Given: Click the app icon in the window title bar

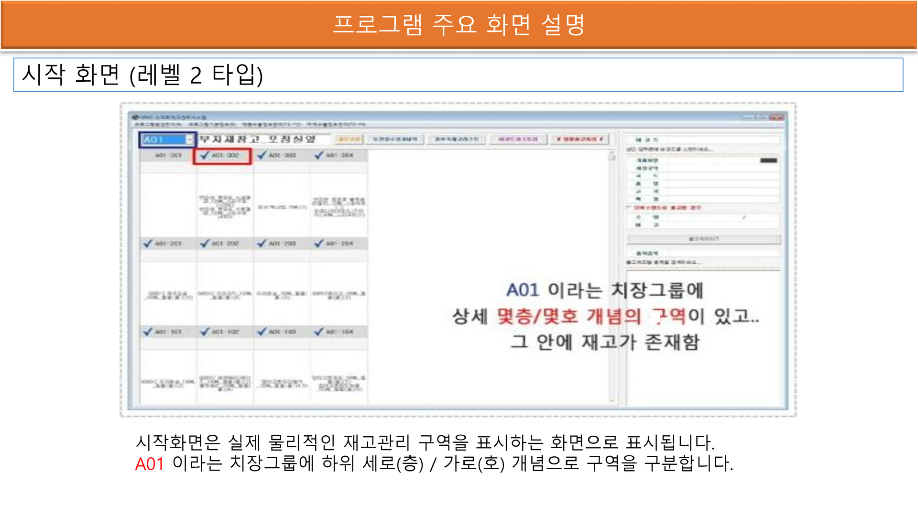Looking at the screenshot, I should tap(135, 117).
